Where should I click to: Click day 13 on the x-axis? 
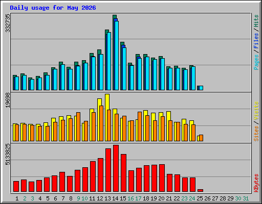pyautogui.click(x=107, y=198)
